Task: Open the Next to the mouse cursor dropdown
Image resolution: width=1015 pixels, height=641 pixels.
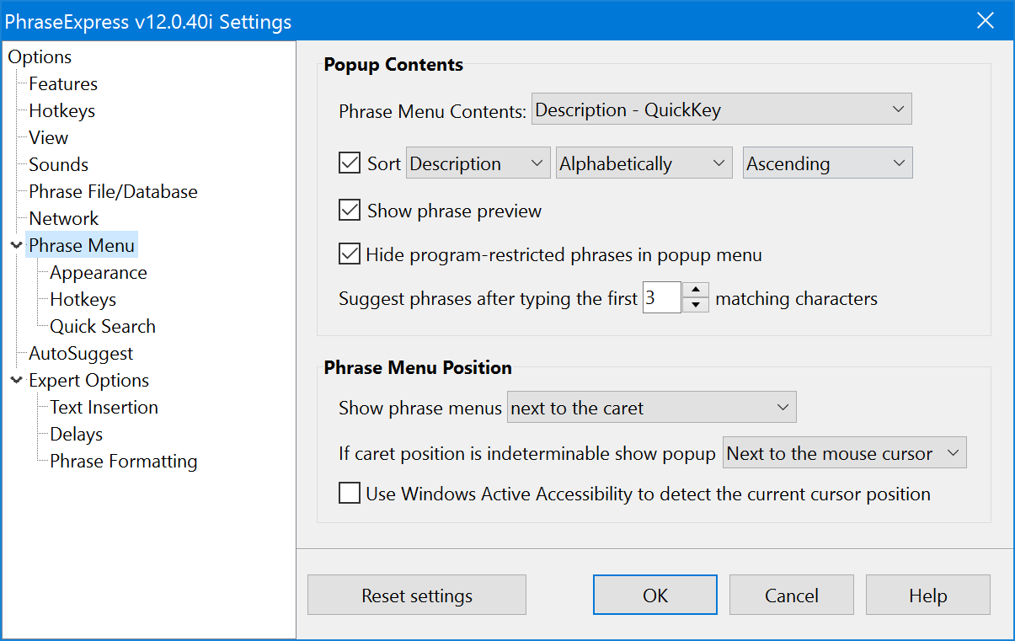Action: pos(845,453)
